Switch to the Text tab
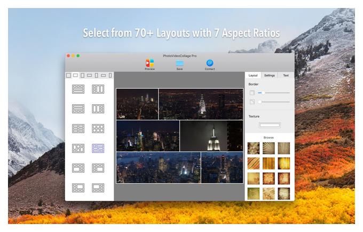This screenshot has height=232, width=363. [286, 76]
